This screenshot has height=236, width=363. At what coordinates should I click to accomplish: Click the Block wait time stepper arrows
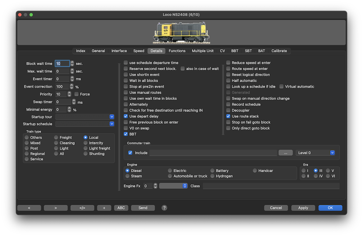coord(72,64)
